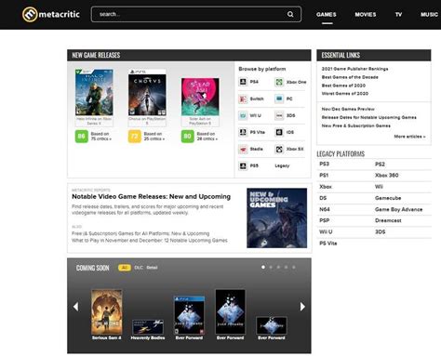Select the active first carousel page dot
This screenshot has width=441, height=356.
click(263, 267)
